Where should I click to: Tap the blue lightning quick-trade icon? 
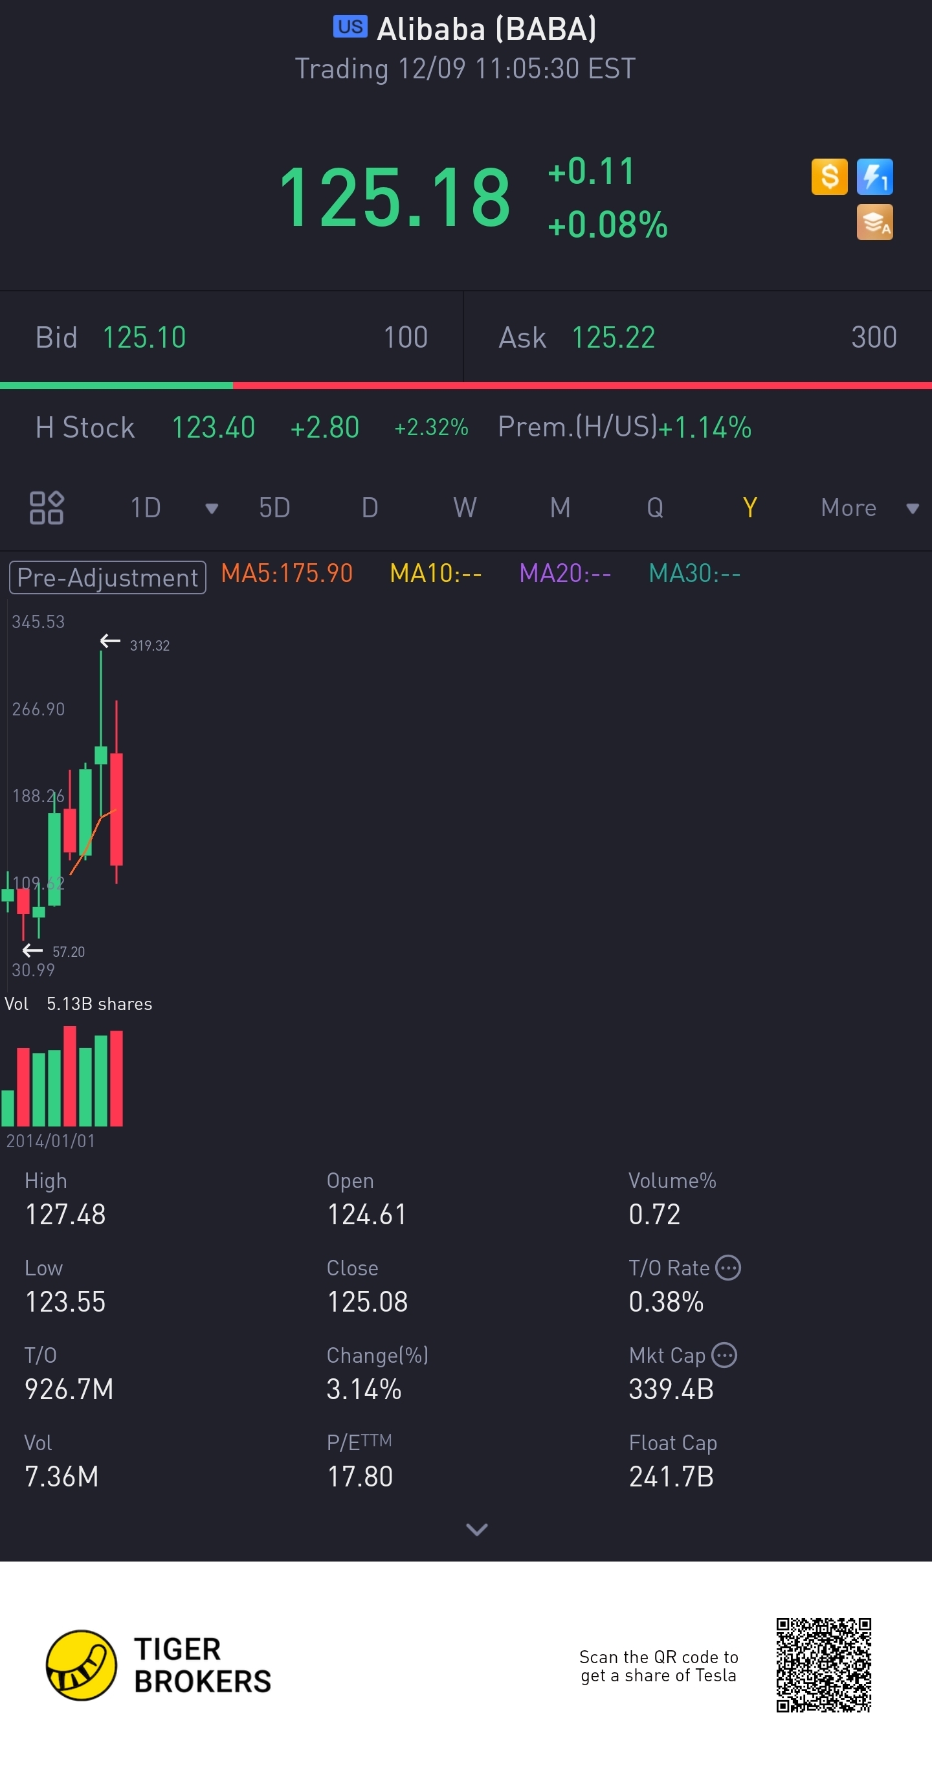[874, 177]
